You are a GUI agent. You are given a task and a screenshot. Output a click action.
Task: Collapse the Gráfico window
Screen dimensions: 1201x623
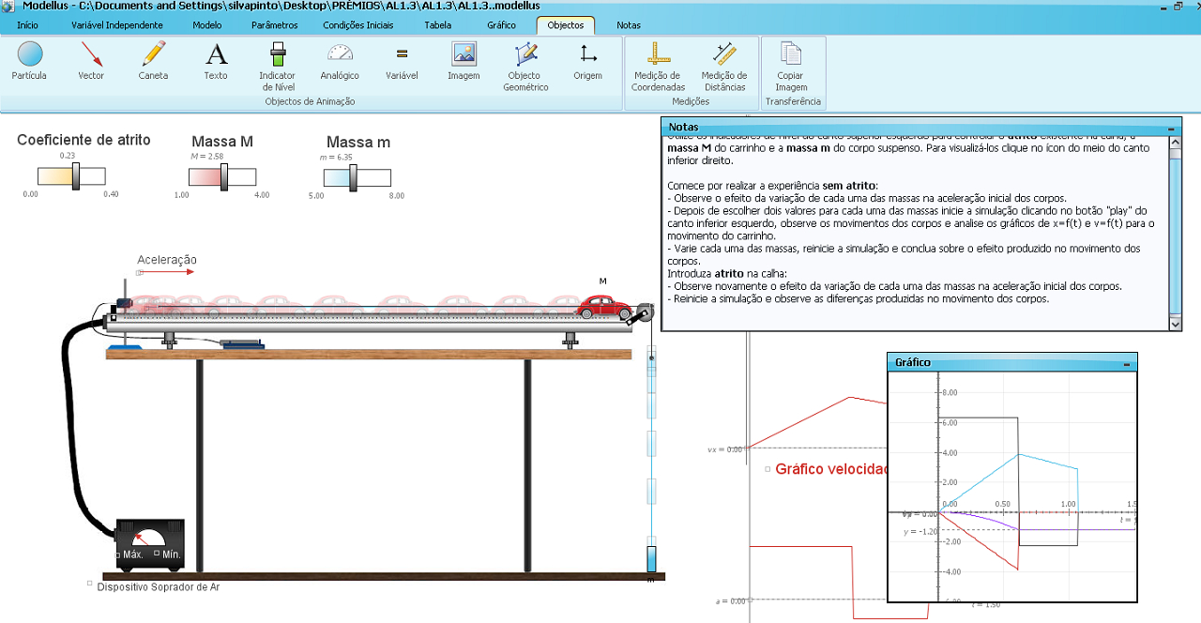1127,362
